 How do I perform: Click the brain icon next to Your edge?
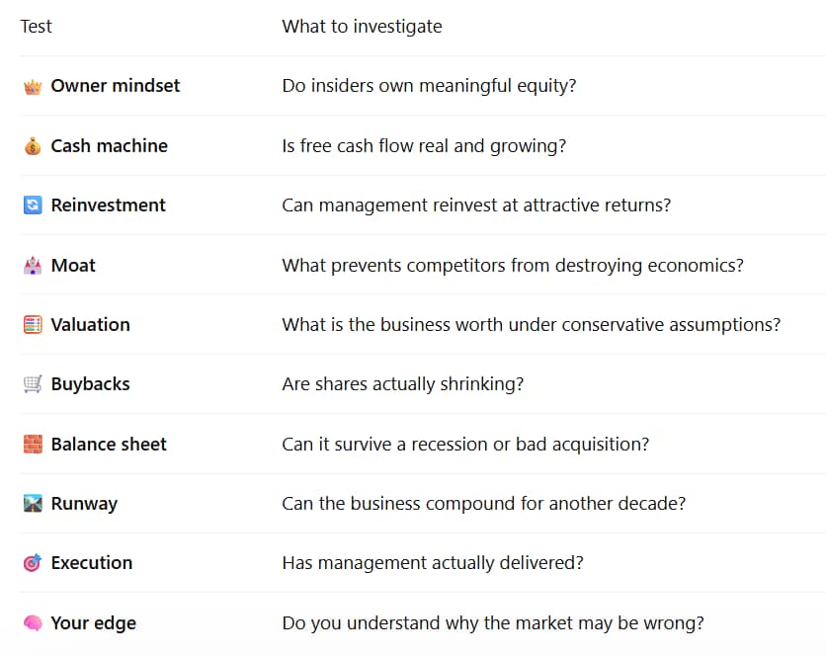pos(33,623)
